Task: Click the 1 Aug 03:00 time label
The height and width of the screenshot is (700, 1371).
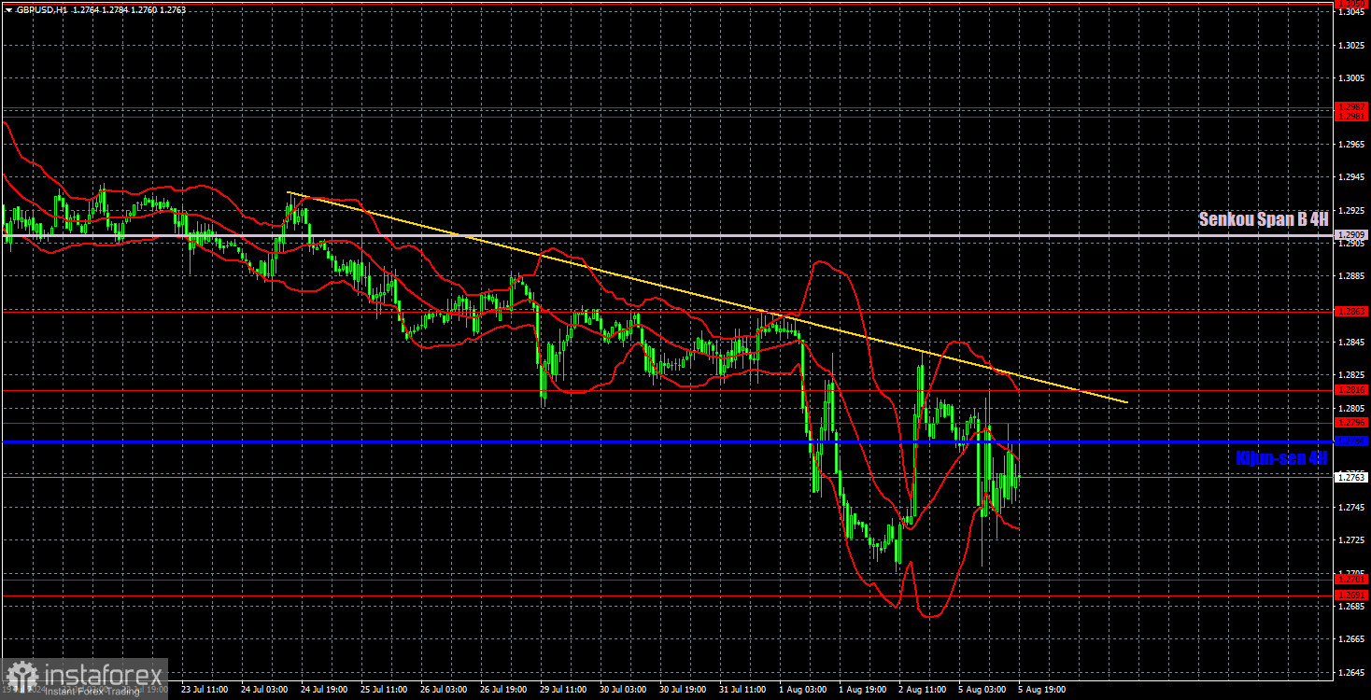Action: click(803, 690)
